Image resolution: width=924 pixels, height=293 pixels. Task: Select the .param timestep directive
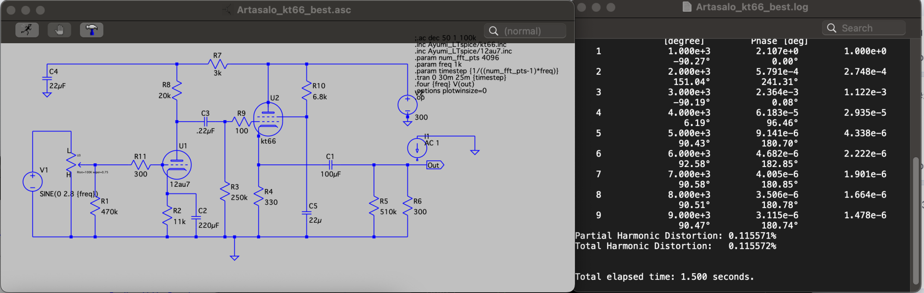pyautogui.click(x=487, y=71)
